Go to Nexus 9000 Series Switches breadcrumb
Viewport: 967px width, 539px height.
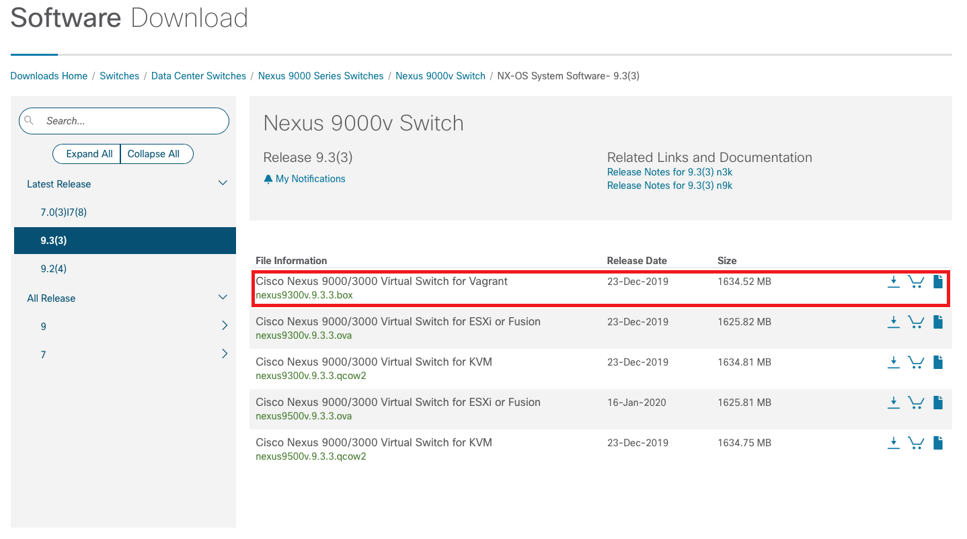click(321, 76)
